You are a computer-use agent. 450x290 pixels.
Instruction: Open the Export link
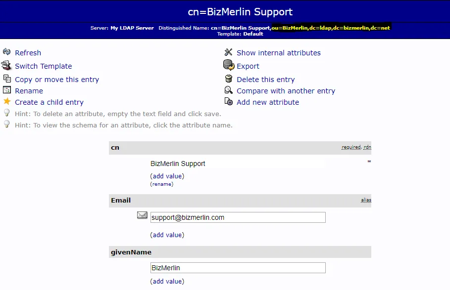[x=248, y=66]
